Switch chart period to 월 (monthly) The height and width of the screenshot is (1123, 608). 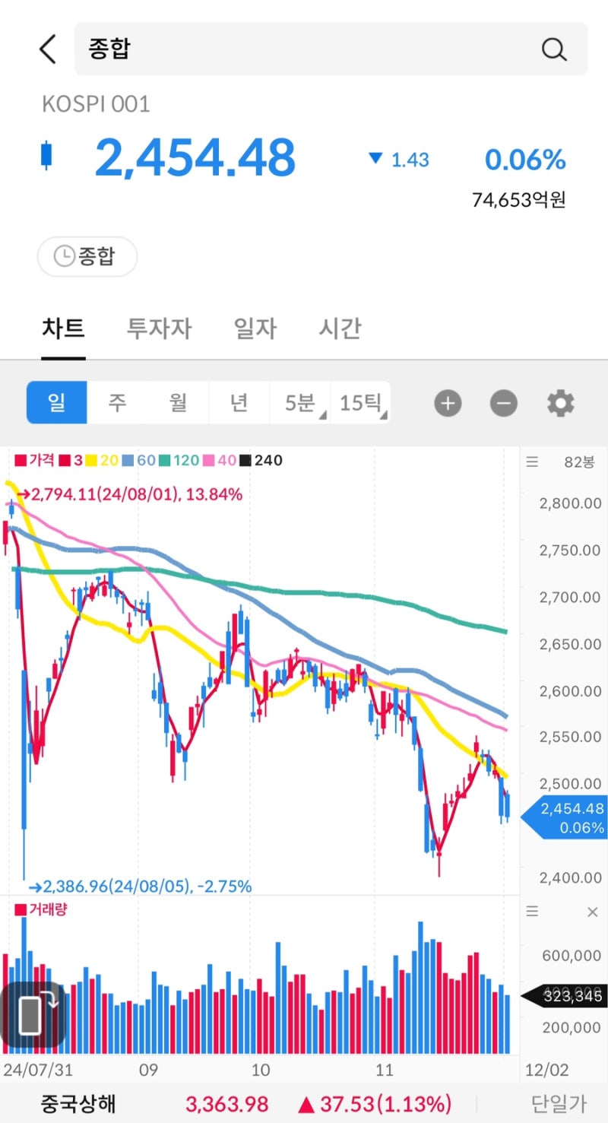point(178,402)
